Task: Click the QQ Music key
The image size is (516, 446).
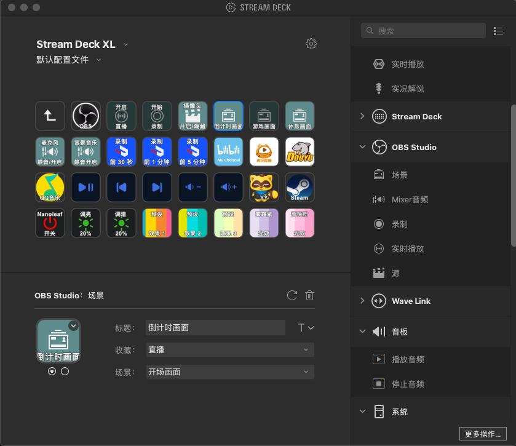Action: (x=50, y=188)
